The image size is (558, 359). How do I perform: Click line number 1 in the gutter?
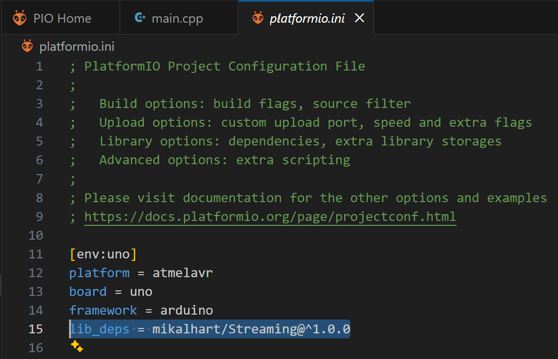[x=39, y=66]
